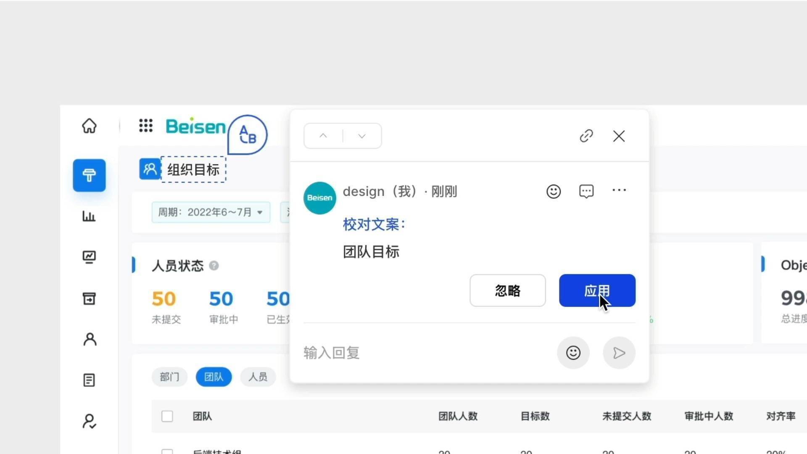The width and height of the screenshot is (807, 454).
Task: Click the orange 50 未提交 count
Action: pyautogui.click(x=164, y=299)
